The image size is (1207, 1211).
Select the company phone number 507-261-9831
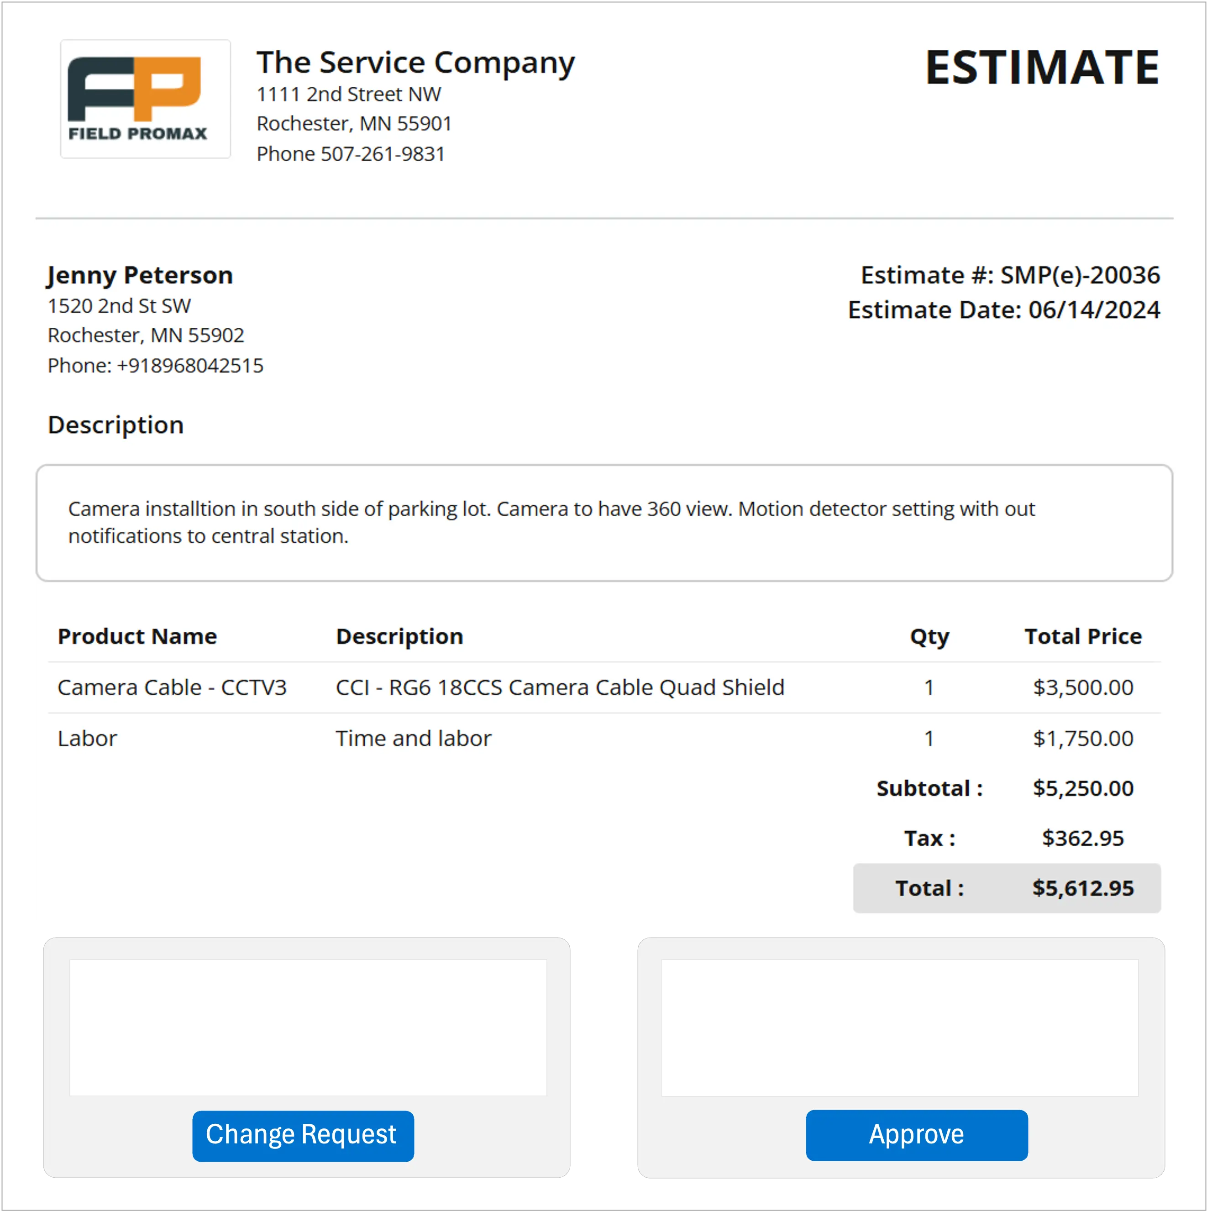point(383,154)
